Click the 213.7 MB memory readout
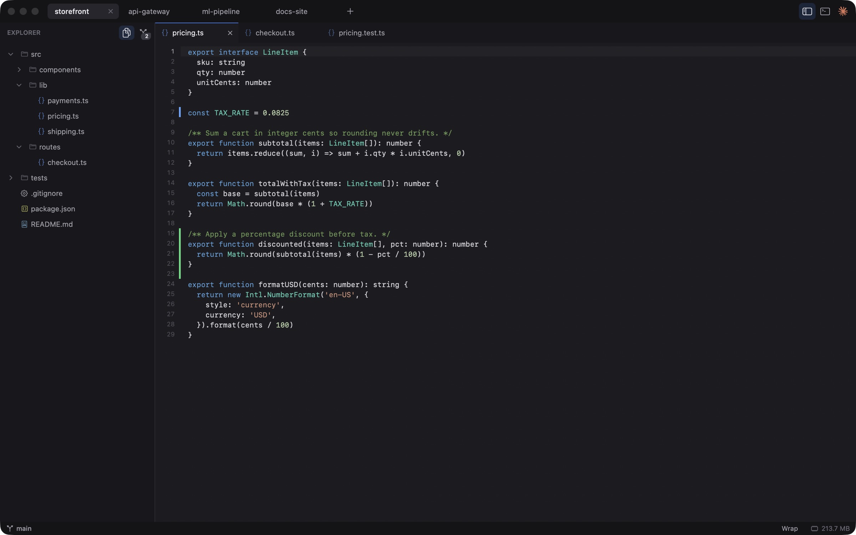Image resolution: width=856 pixels, height=535 pixels. (835, 528)
